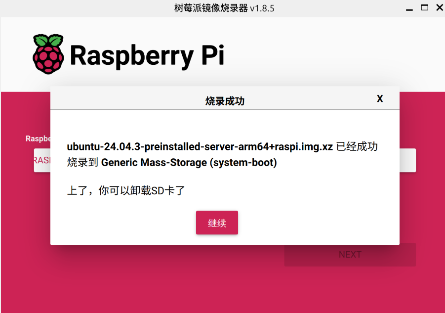The height and width of the screenshot is (313, 445).
Task: Close the imager window
Action: (440, 8)
